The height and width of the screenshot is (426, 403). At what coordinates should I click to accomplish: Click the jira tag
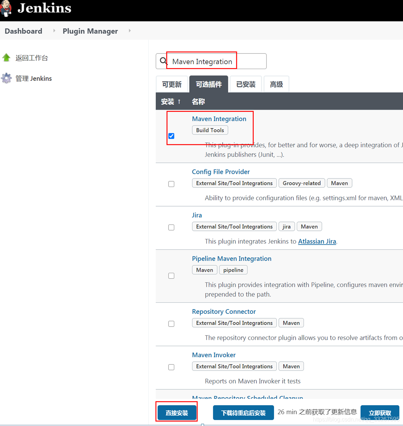(287, 227)
